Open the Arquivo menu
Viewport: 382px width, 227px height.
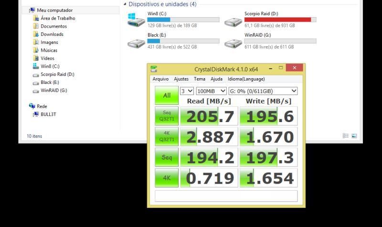[160, 79]
